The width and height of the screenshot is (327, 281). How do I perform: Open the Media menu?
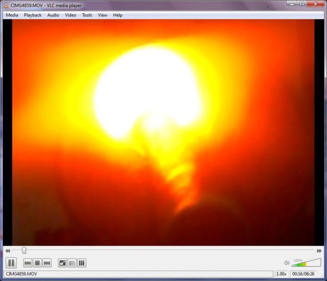[12, 15]
